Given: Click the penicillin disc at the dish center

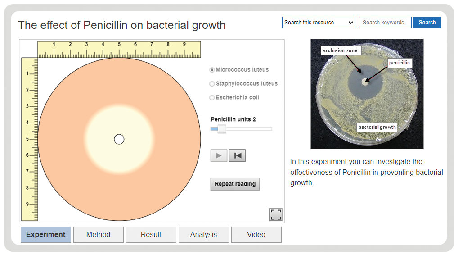Looking at the screenshot, I should coord(119,140).
